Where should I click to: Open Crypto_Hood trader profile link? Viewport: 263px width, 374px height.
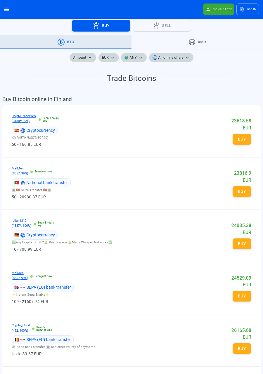point(21,325)
